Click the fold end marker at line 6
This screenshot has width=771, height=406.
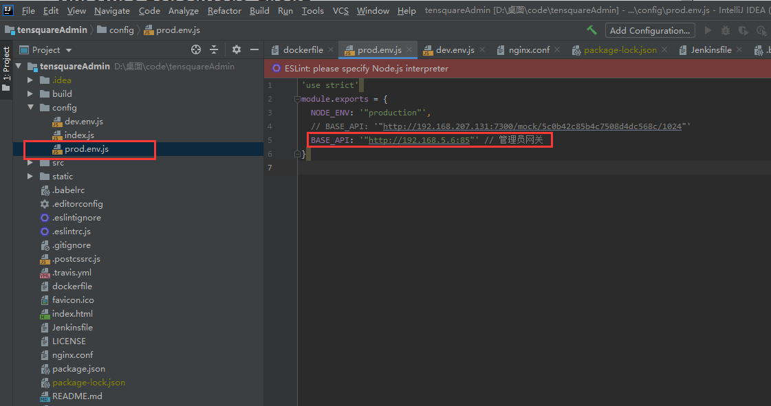(x=297, y=154)
